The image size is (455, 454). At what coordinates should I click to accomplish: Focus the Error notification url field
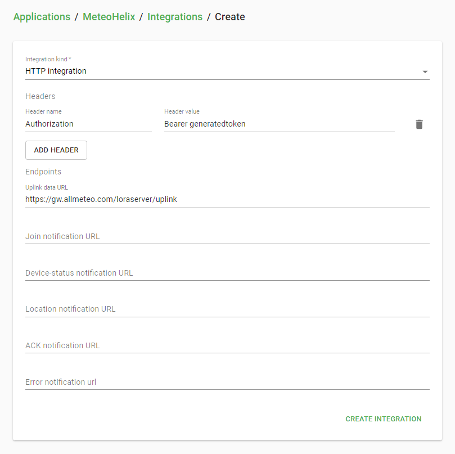[x=227, y=382]
